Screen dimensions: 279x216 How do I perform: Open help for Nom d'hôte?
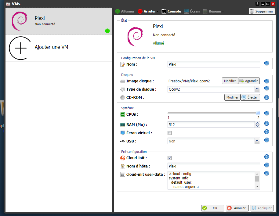click(x=266, y=165)
